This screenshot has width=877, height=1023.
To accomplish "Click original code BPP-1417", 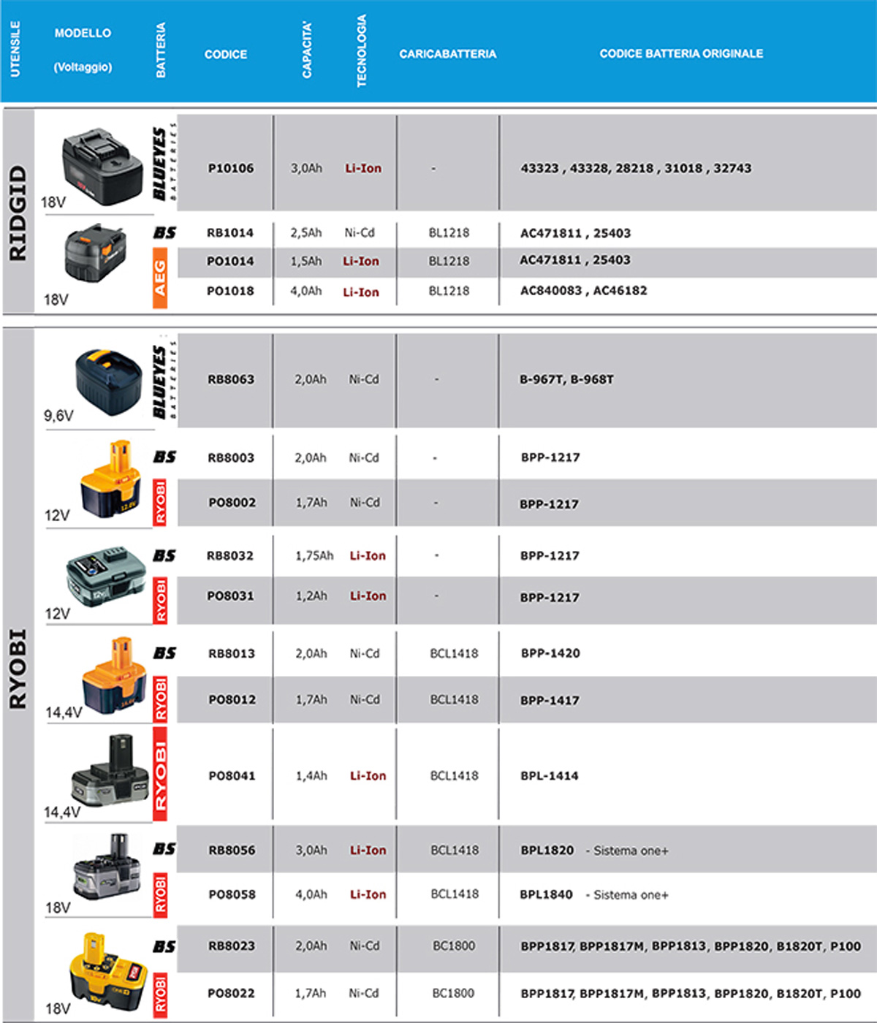I will click(x=550, y=700).
